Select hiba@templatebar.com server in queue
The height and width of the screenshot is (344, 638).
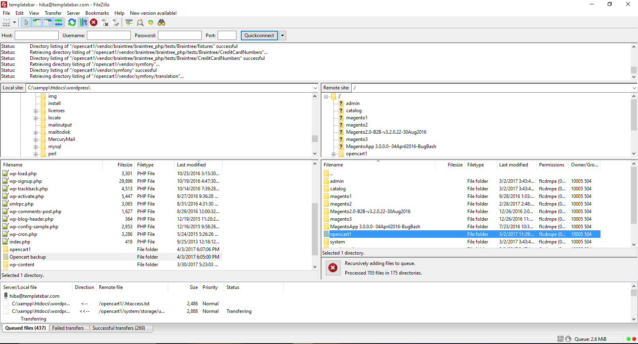point(34,296)
